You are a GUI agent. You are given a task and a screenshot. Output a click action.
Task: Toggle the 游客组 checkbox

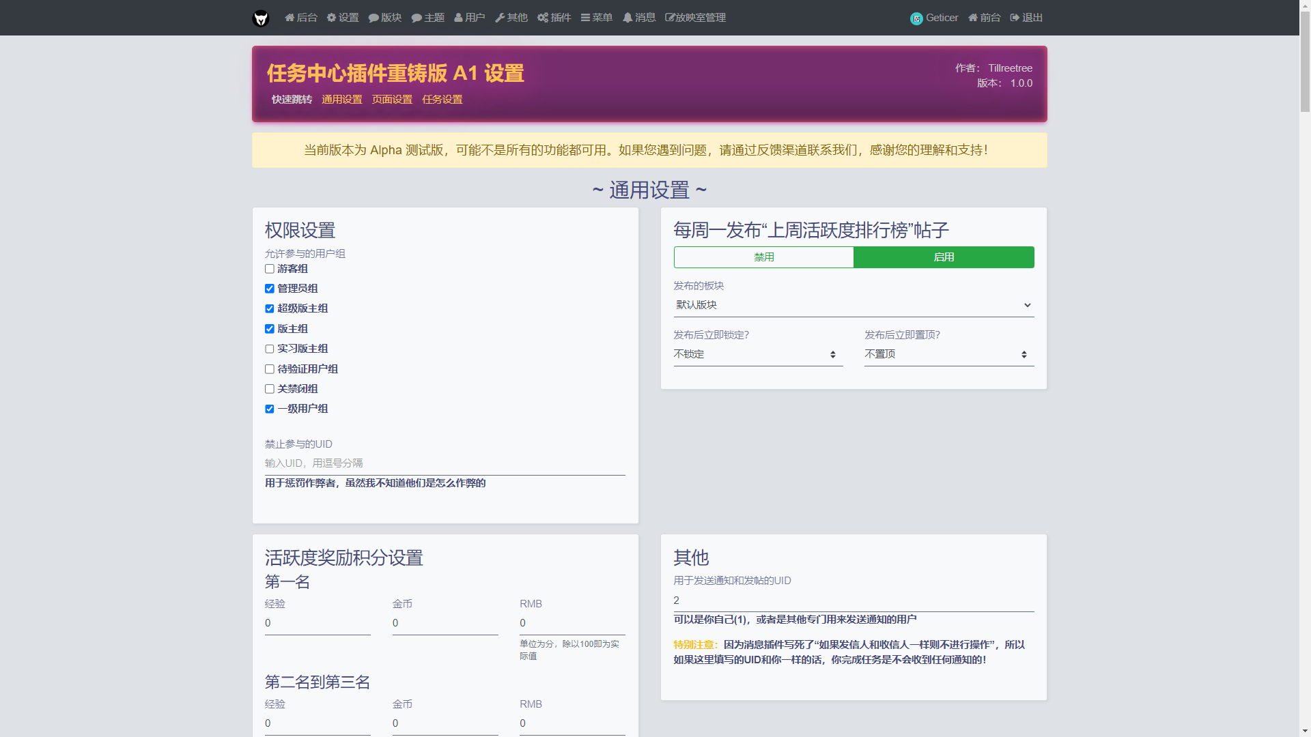270,269
